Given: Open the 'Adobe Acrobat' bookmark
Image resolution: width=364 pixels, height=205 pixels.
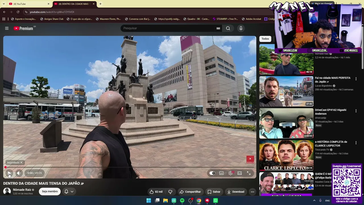Looking at the screenshot, I should click(x=251, y=19).
